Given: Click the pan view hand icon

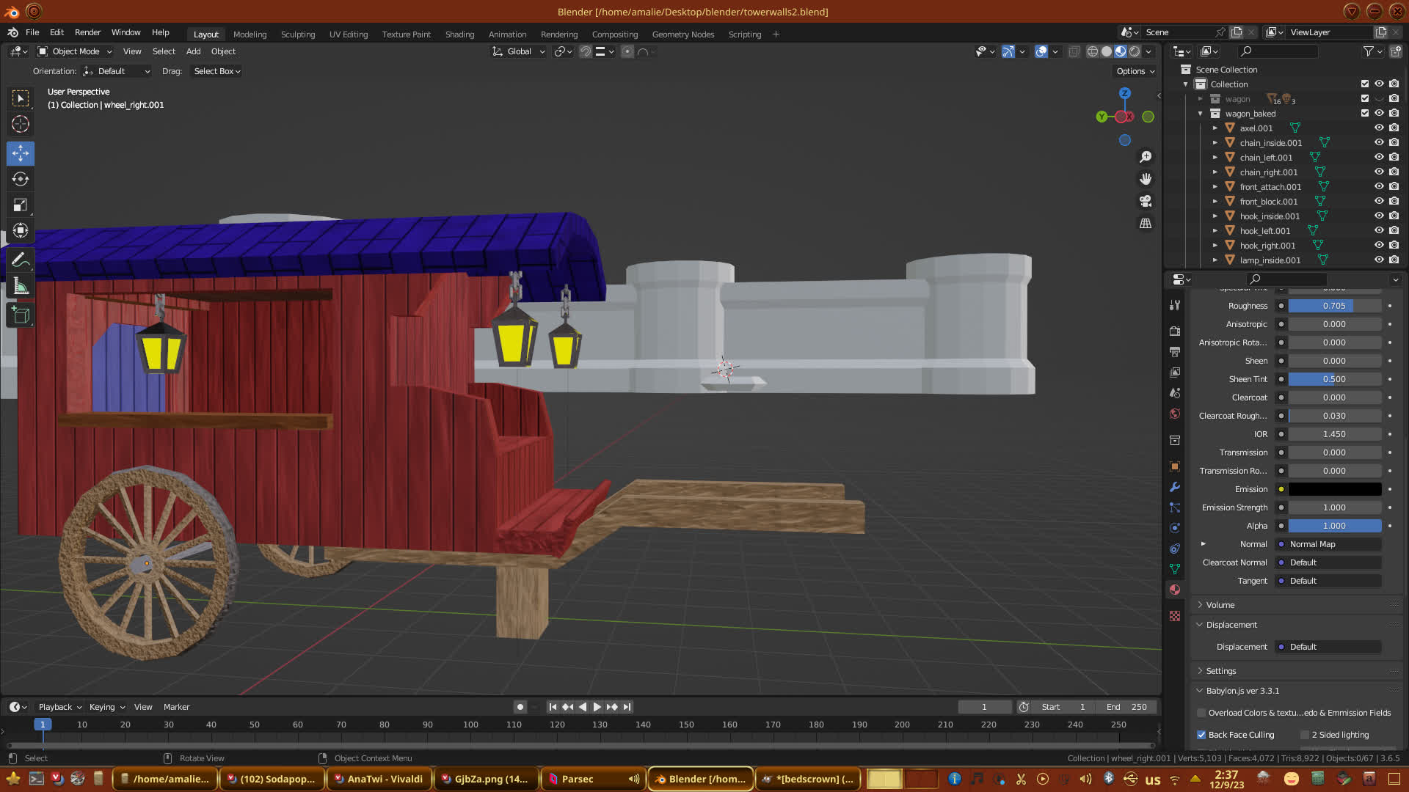Looking at the screenshot, I should click(1146, 179).
